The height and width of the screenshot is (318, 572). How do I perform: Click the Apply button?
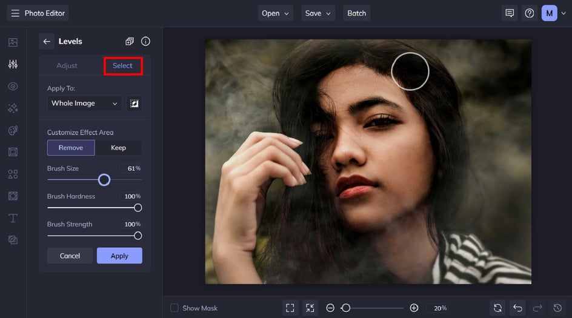point(119,256)
